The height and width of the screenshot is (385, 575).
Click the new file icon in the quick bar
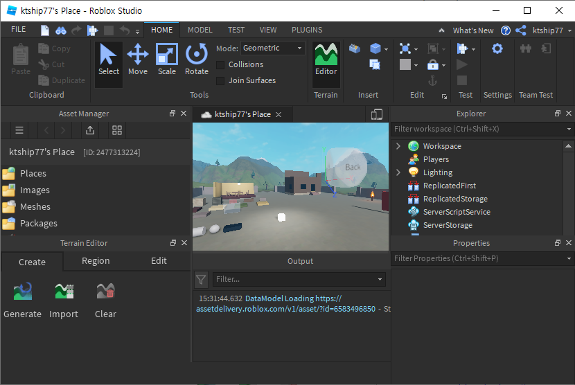click(x=45, y=30)
